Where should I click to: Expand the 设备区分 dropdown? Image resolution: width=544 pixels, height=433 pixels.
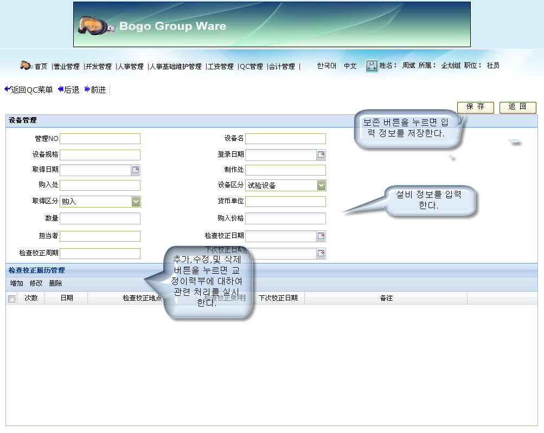click(321, 185)
